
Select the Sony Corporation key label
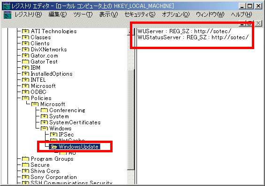coord(54,177)
